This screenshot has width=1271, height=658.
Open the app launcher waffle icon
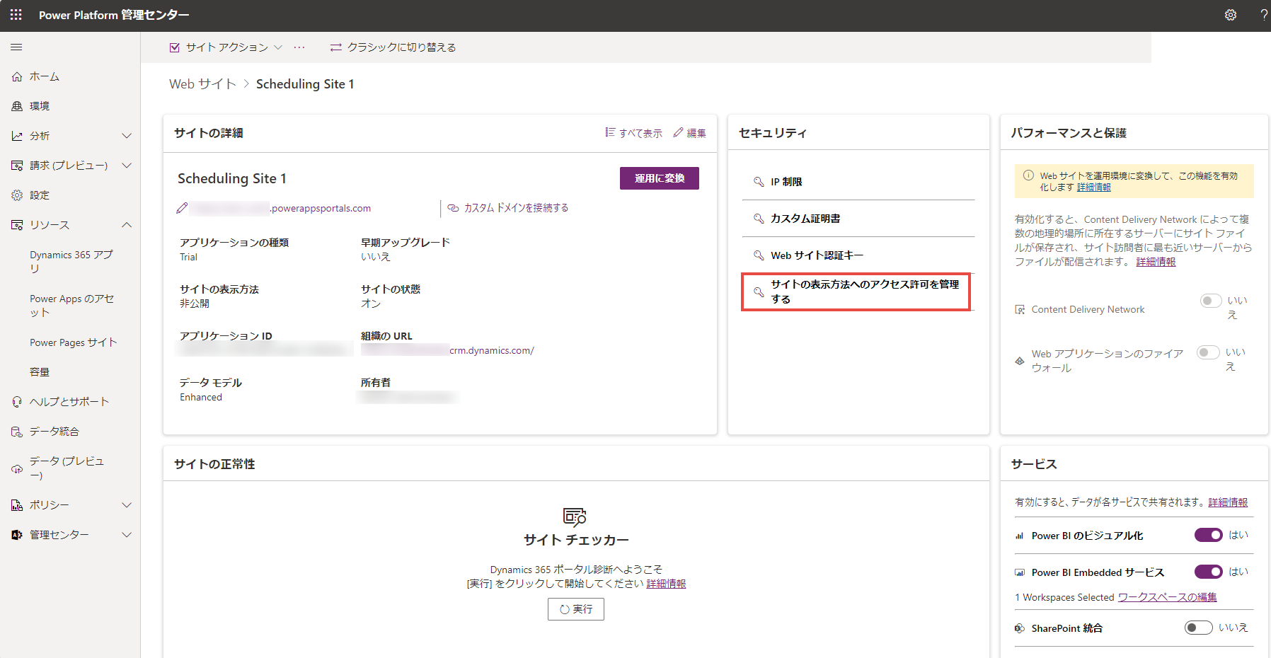click(x=16, y=15)
